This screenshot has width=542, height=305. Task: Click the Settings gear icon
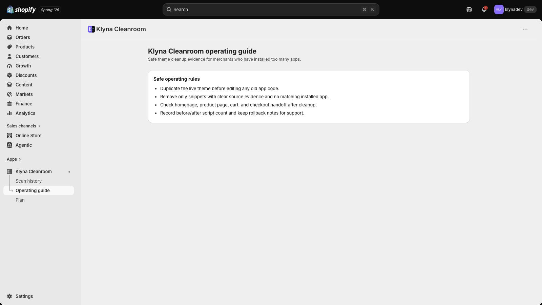click(9, 296)
